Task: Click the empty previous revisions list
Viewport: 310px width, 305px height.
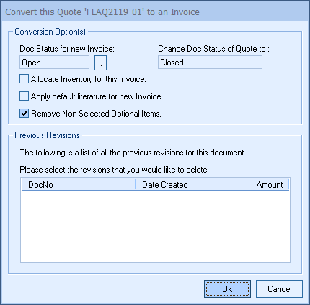Action: point(155,226)
